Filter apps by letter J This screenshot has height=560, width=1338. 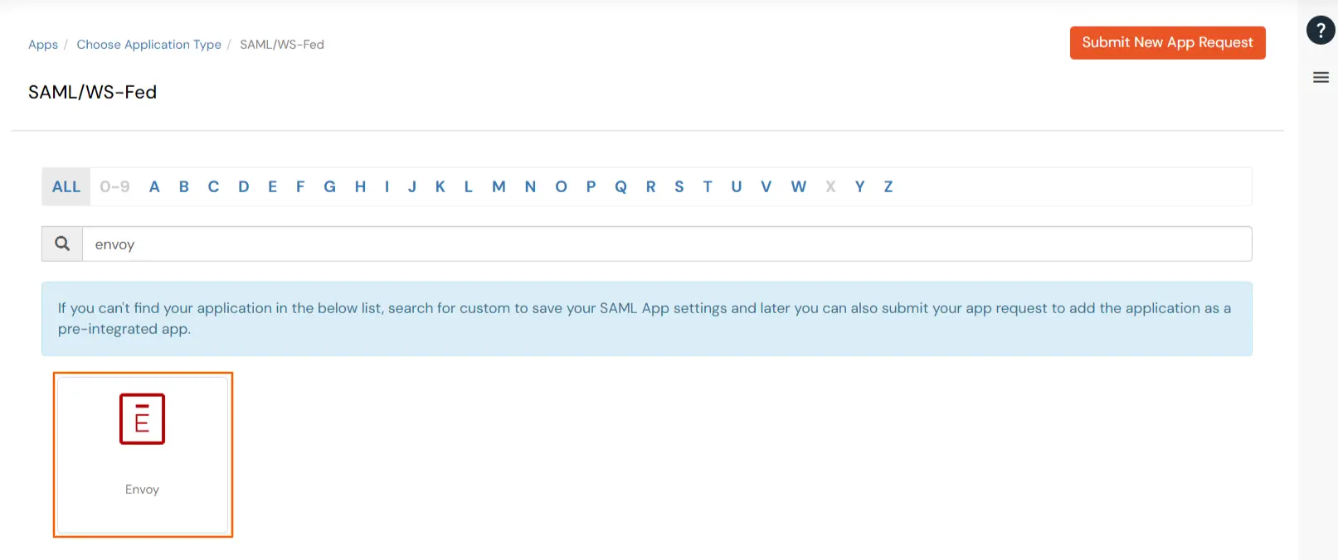tap(412, 187)
